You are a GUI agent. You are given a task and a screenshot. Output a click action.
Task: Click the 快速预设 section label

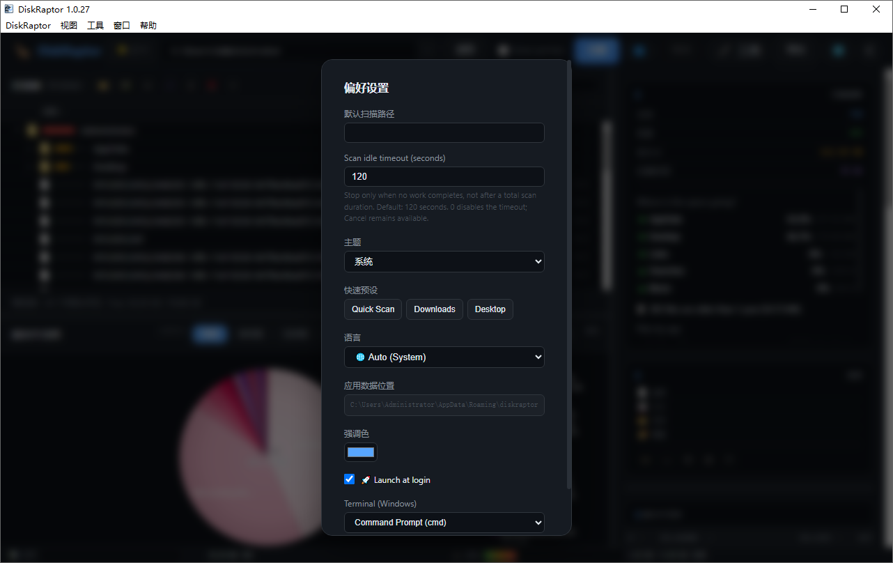click(x=361, y=290)
